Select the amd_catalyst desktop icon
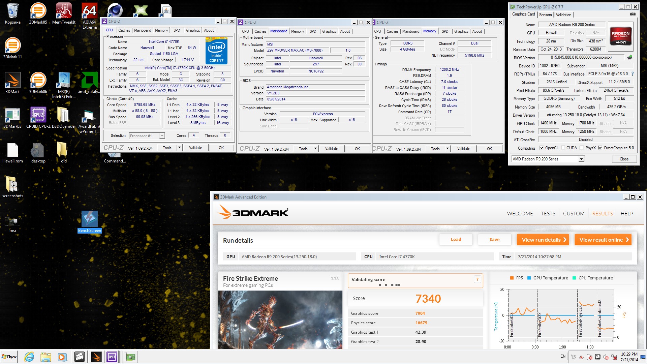Image resolution: width=647 pixels, height=364 pixels. pos(90,83)
